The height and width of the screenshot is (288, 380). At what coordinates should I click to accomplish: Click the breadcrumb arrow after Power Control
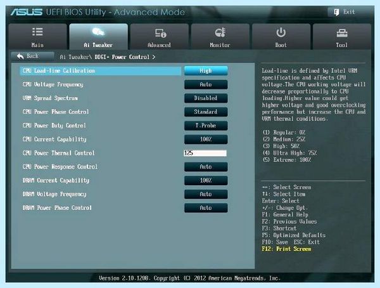point(154,57)
